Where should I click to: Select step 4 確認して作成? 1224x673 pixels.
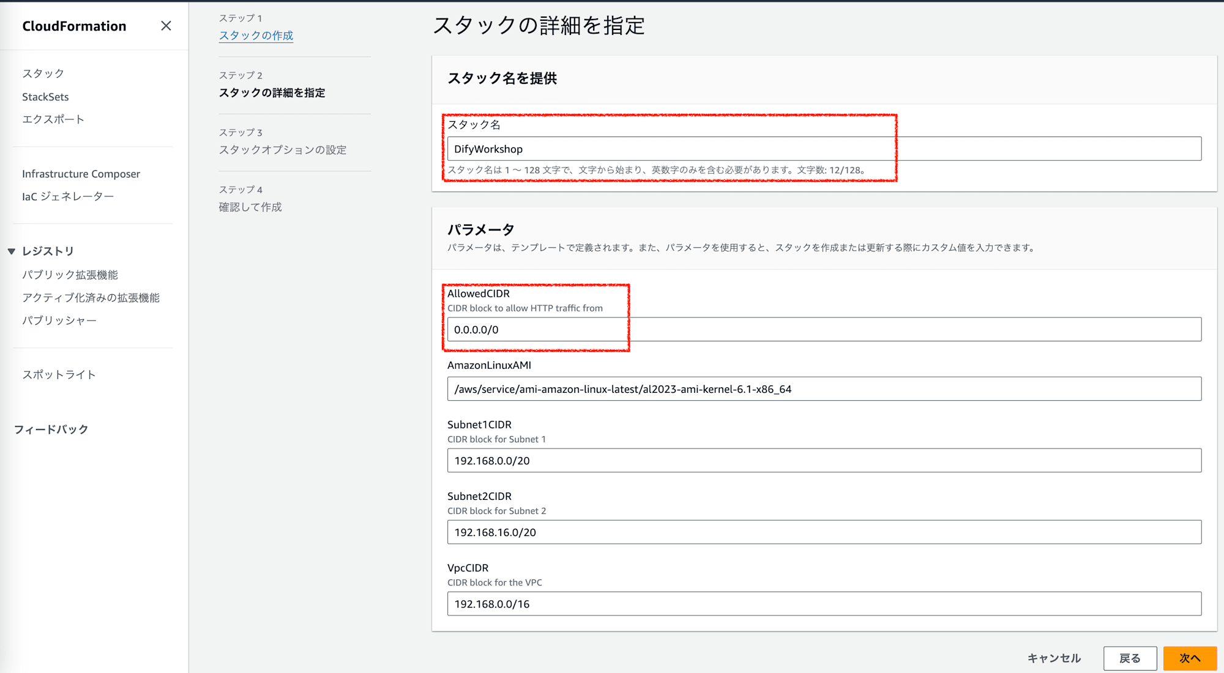pos(250,207)
